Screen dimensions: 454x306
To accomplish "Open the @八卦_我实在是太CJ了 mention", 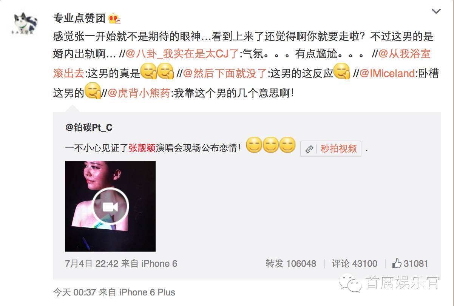I will pos(182,54).
